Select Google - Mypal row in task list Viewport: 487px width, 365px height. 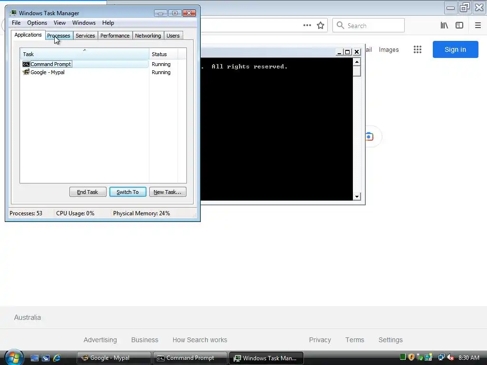pos(85,72)
